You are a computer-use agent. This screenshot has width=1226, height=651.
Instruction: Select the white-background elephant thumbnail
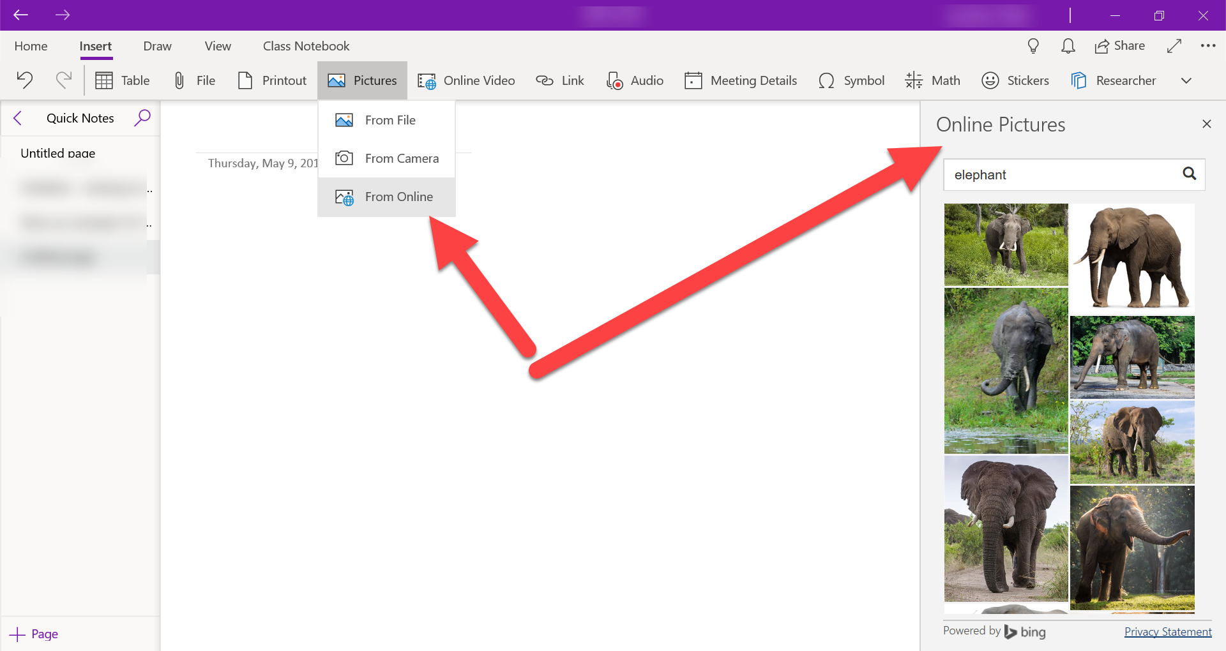[x=1132, y=258]
